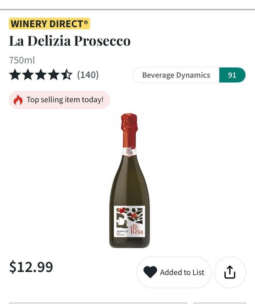The image size is (255, 304).
Task: Click the green 91 score badge
Action: pos(232,75)
